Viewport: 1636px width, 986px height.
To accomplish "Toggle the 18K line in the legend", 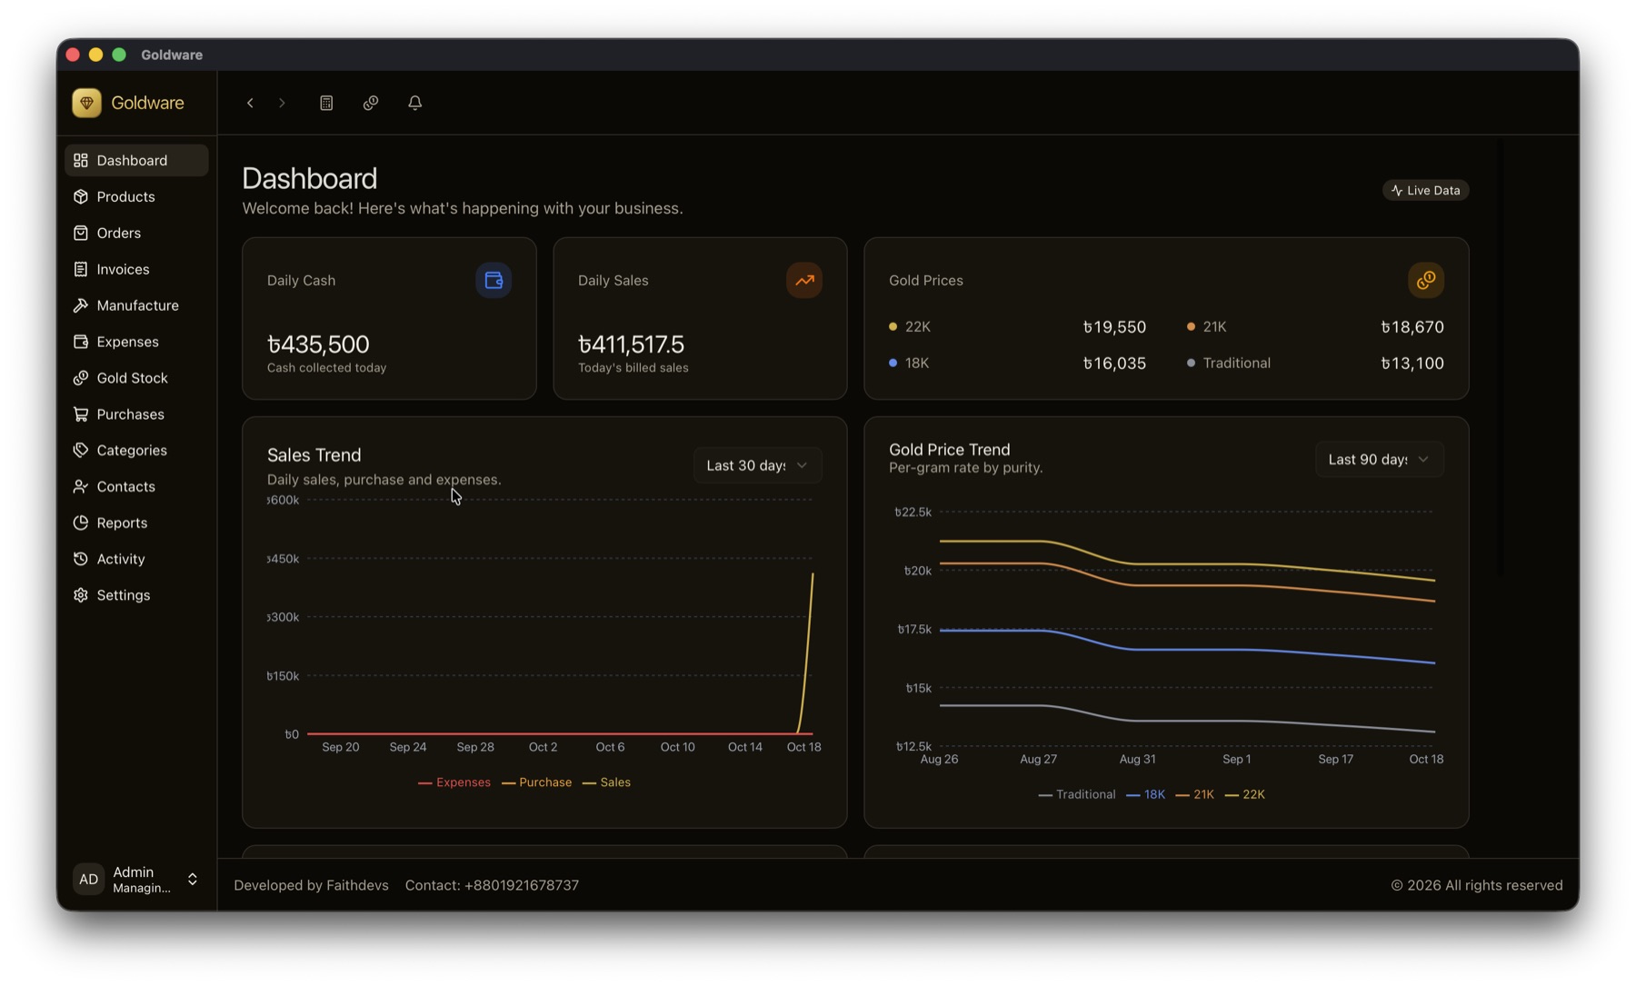I will [x=1145, y=794].
